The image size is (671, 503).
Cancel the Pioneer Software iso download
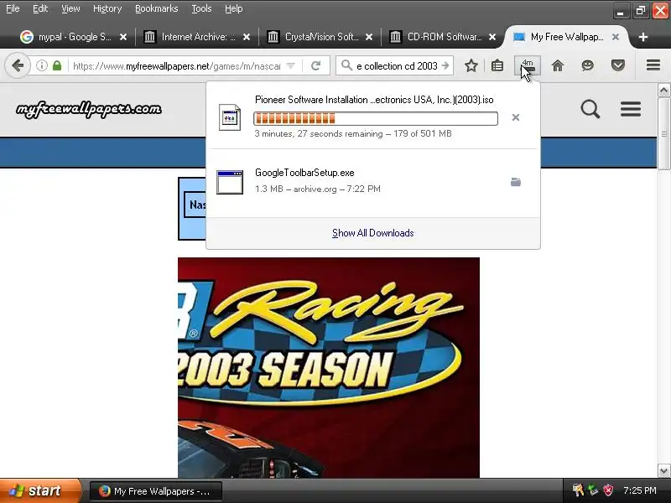coord(516,117)
